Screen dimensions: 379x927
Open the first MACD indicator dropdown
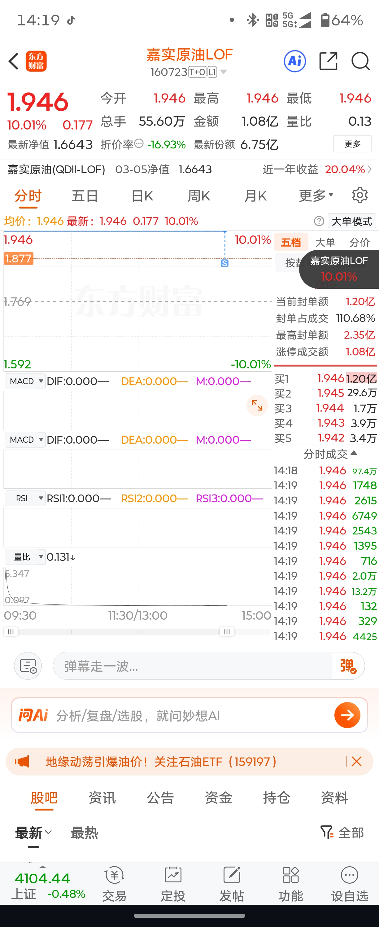(x=25, y=381)
